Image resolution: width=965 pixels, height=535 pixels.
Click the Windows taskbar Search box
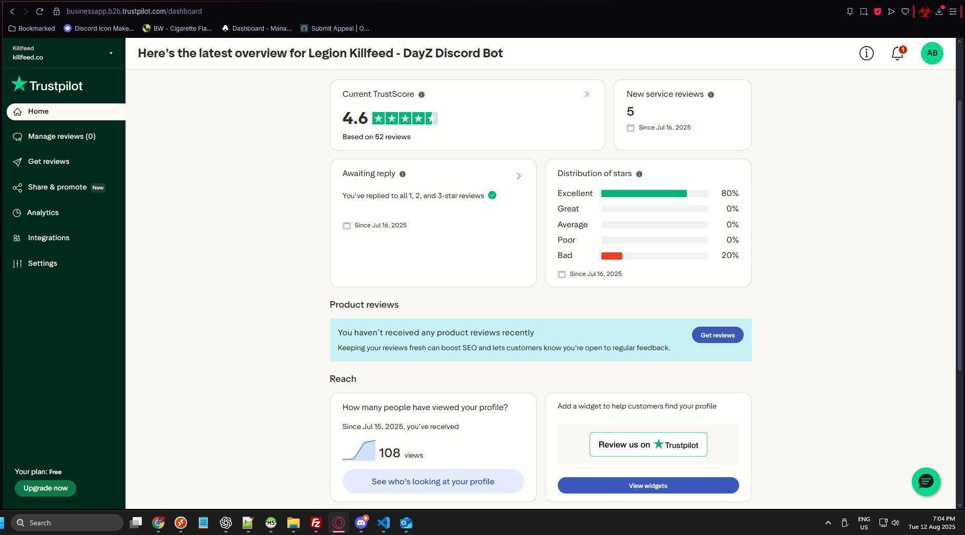point(67,523)
